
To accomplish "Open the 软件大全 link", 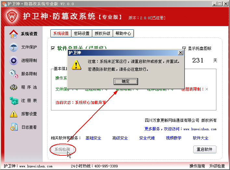I will (200, 138).
